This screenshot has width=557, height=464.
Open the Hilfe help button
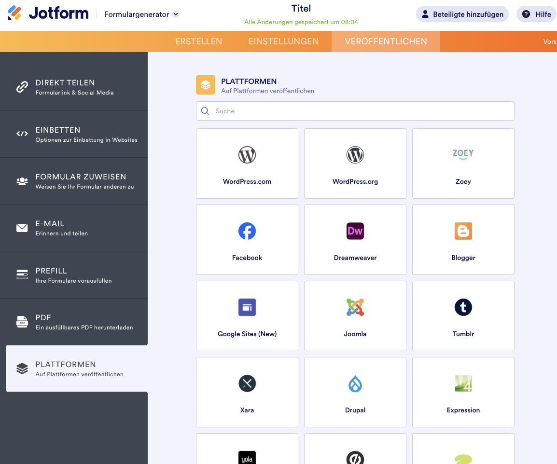[x=536, y=14]
